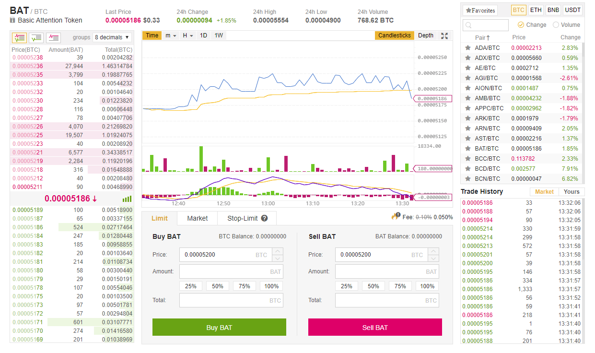
Task: Click sell order price 0.00005236
Action: point(27,66)
